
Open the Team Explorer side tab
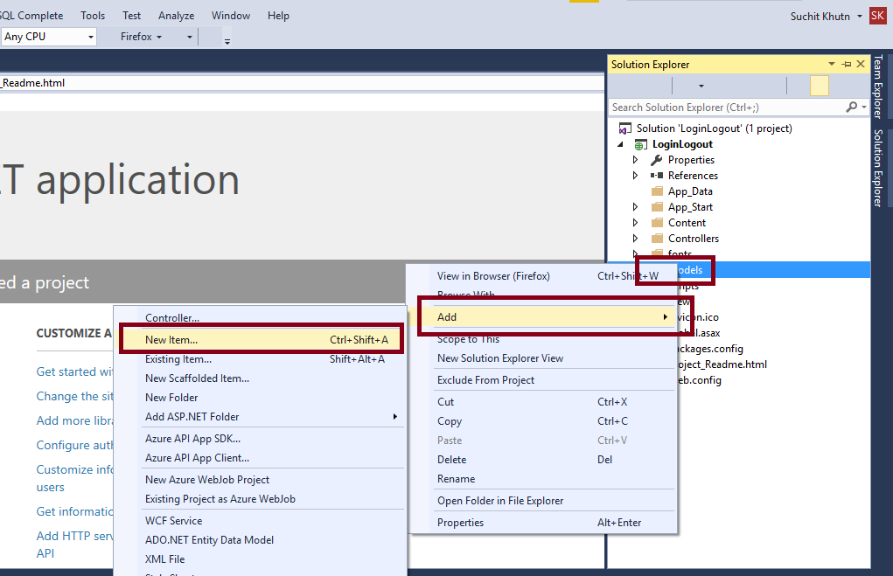pyautogui.click(x=878, y=87)
